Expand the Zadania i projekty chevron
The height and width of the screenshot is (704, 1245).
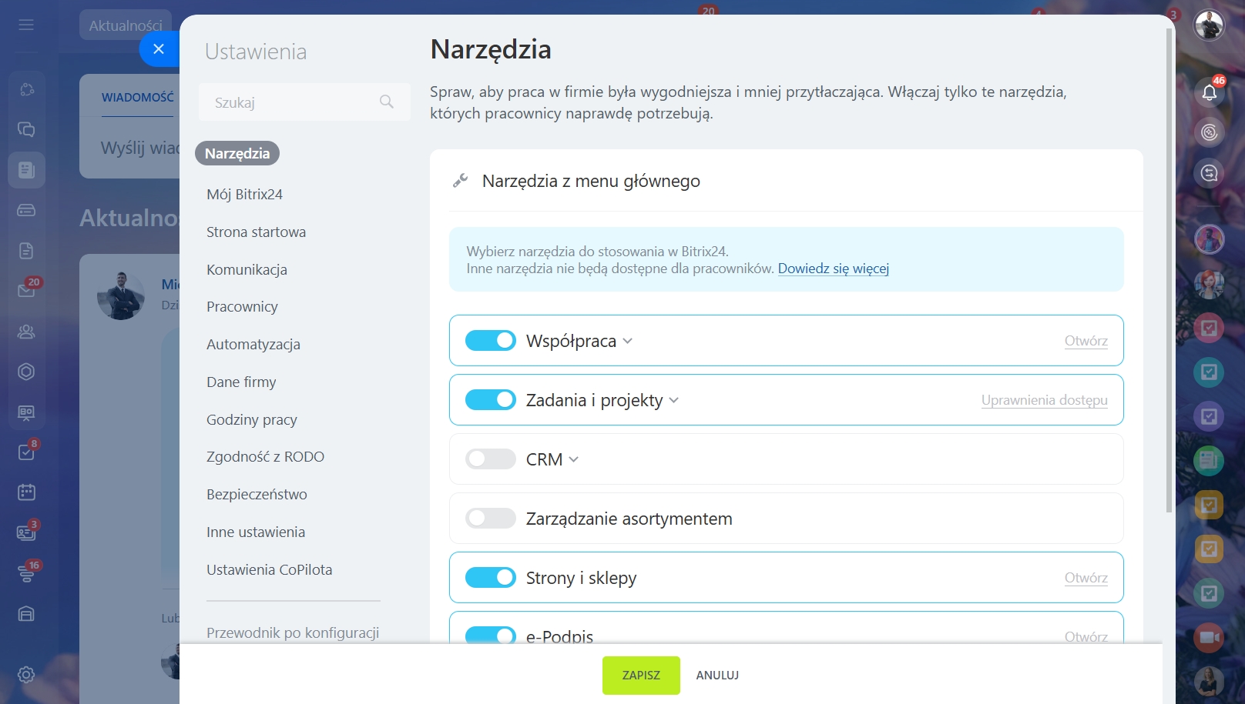[x=674, y=400]
